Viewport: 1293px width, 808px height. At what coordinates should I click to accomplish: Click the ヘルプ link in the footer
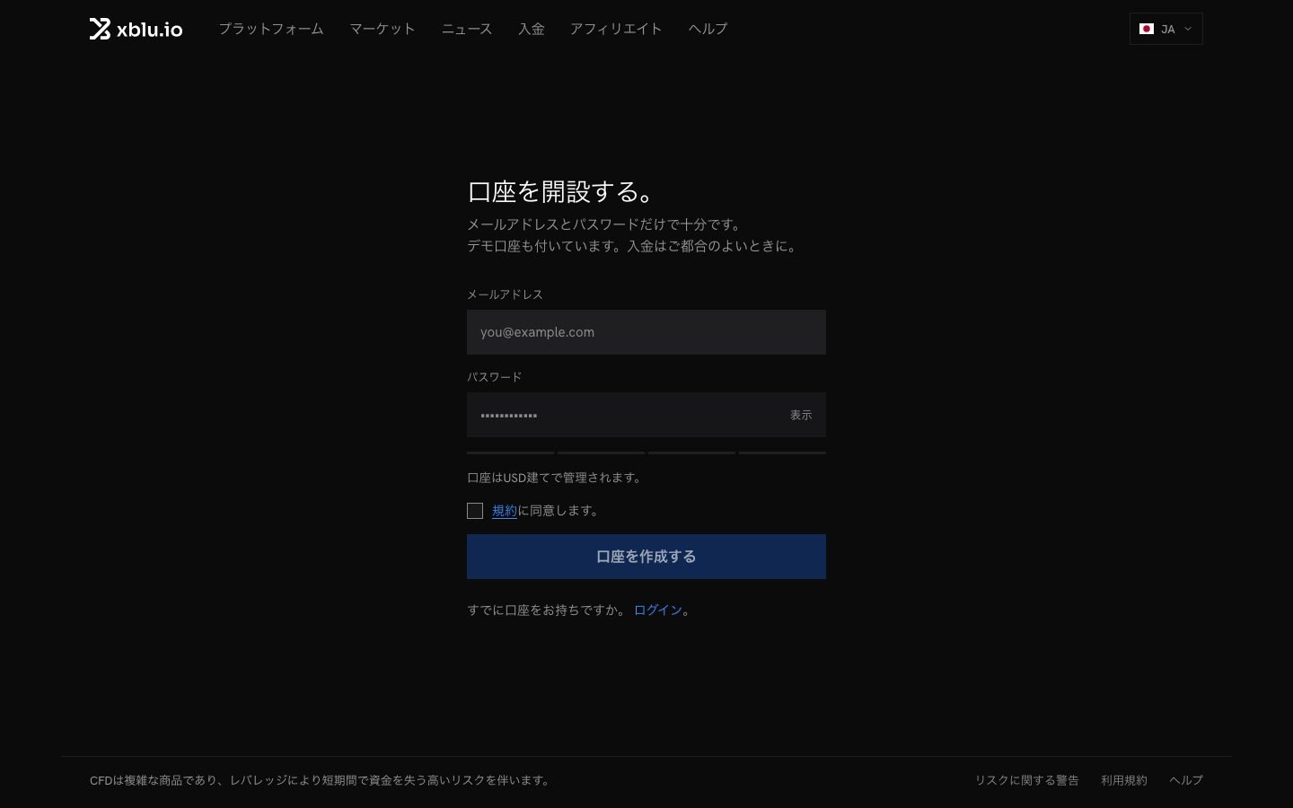pos(1186,780)
